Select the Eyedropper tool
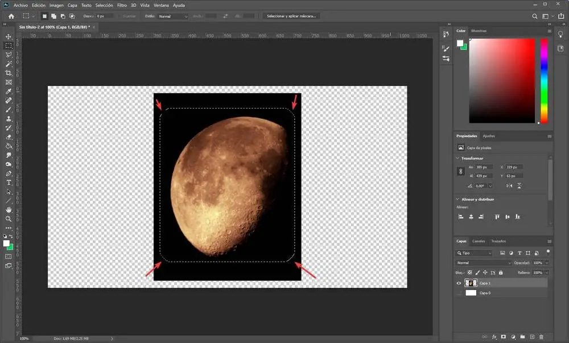 tap(9, 91)
